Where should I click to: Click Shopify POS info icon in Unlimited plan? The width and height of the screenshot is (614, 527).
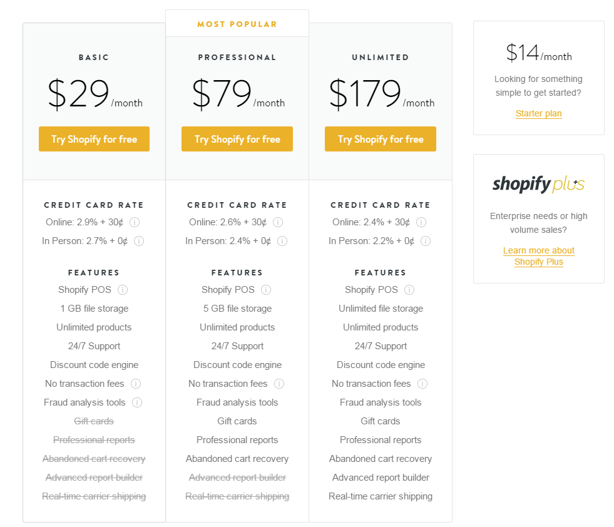(x=409, y=290)
